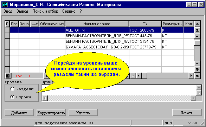This screenshot has height=127, width=206.
Task: Click the Печать button
Action: pos(187,113)
